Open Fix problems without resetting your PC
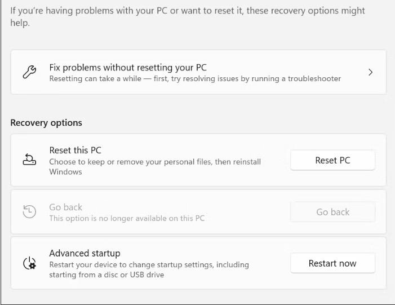The image size is (395, 305). [x=198, y=72]
